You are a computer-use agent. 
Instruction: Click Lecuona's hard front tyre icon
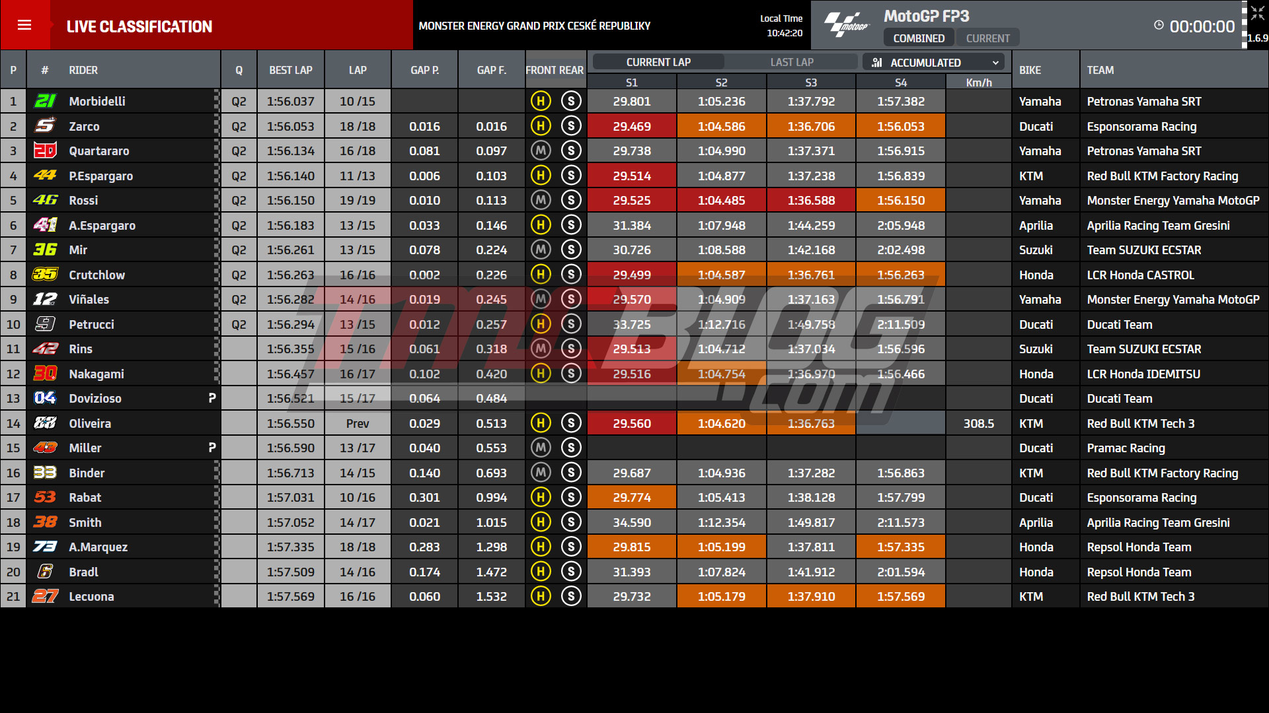point(541,596)
